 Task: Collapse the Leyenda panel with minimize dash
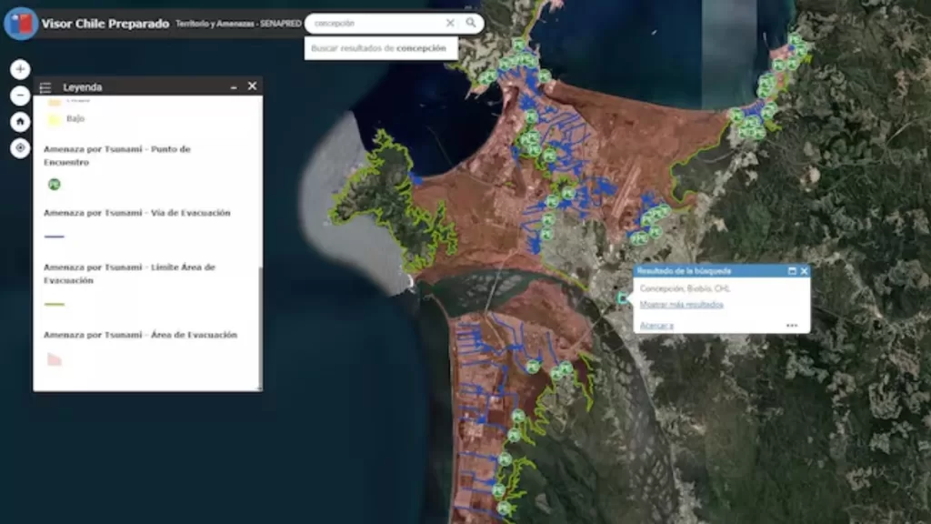pyautogui.click(x=234, y=86)
